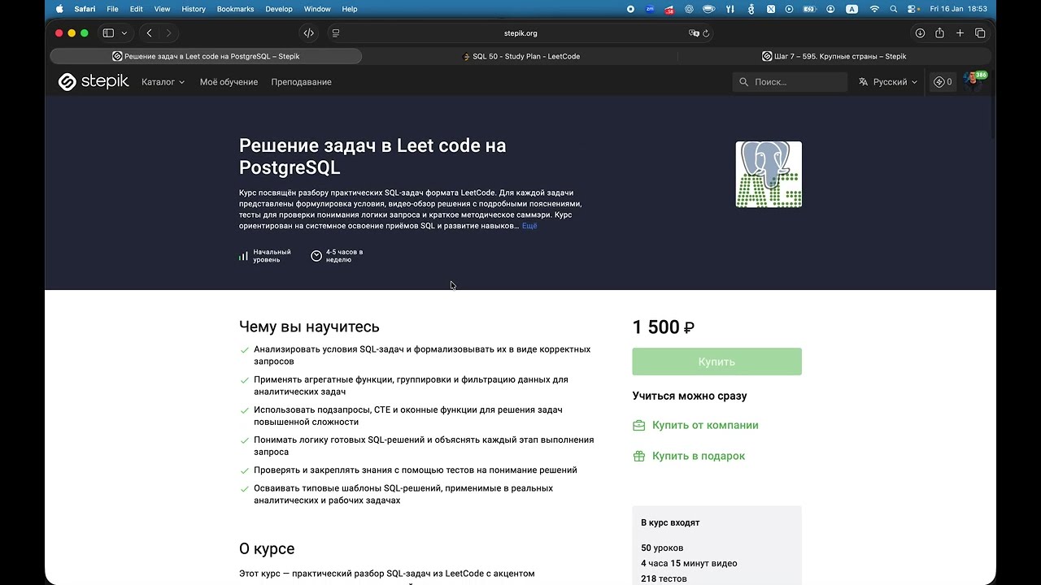Expand the description with Ещё

(529, 226)
